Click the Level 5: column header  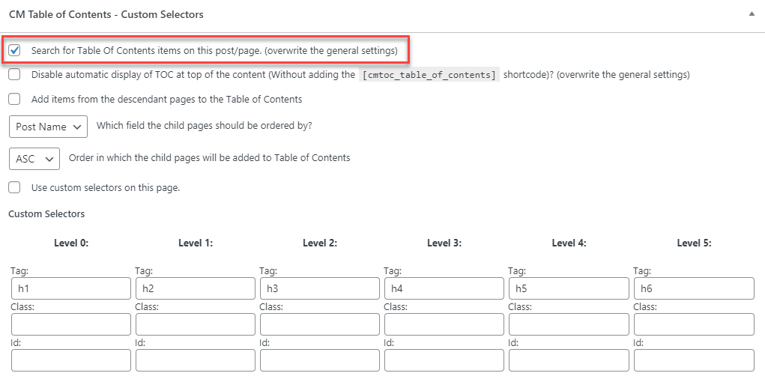click(695, 243)
